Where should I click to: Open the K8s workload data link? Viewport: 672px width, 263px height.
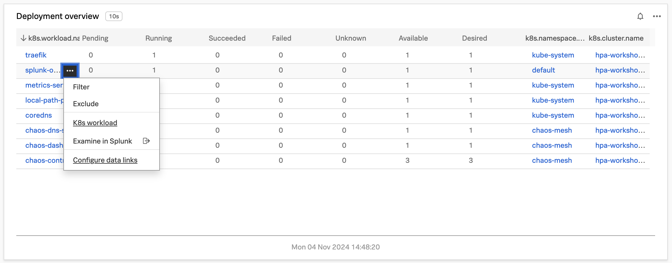[x=95, y=123]
